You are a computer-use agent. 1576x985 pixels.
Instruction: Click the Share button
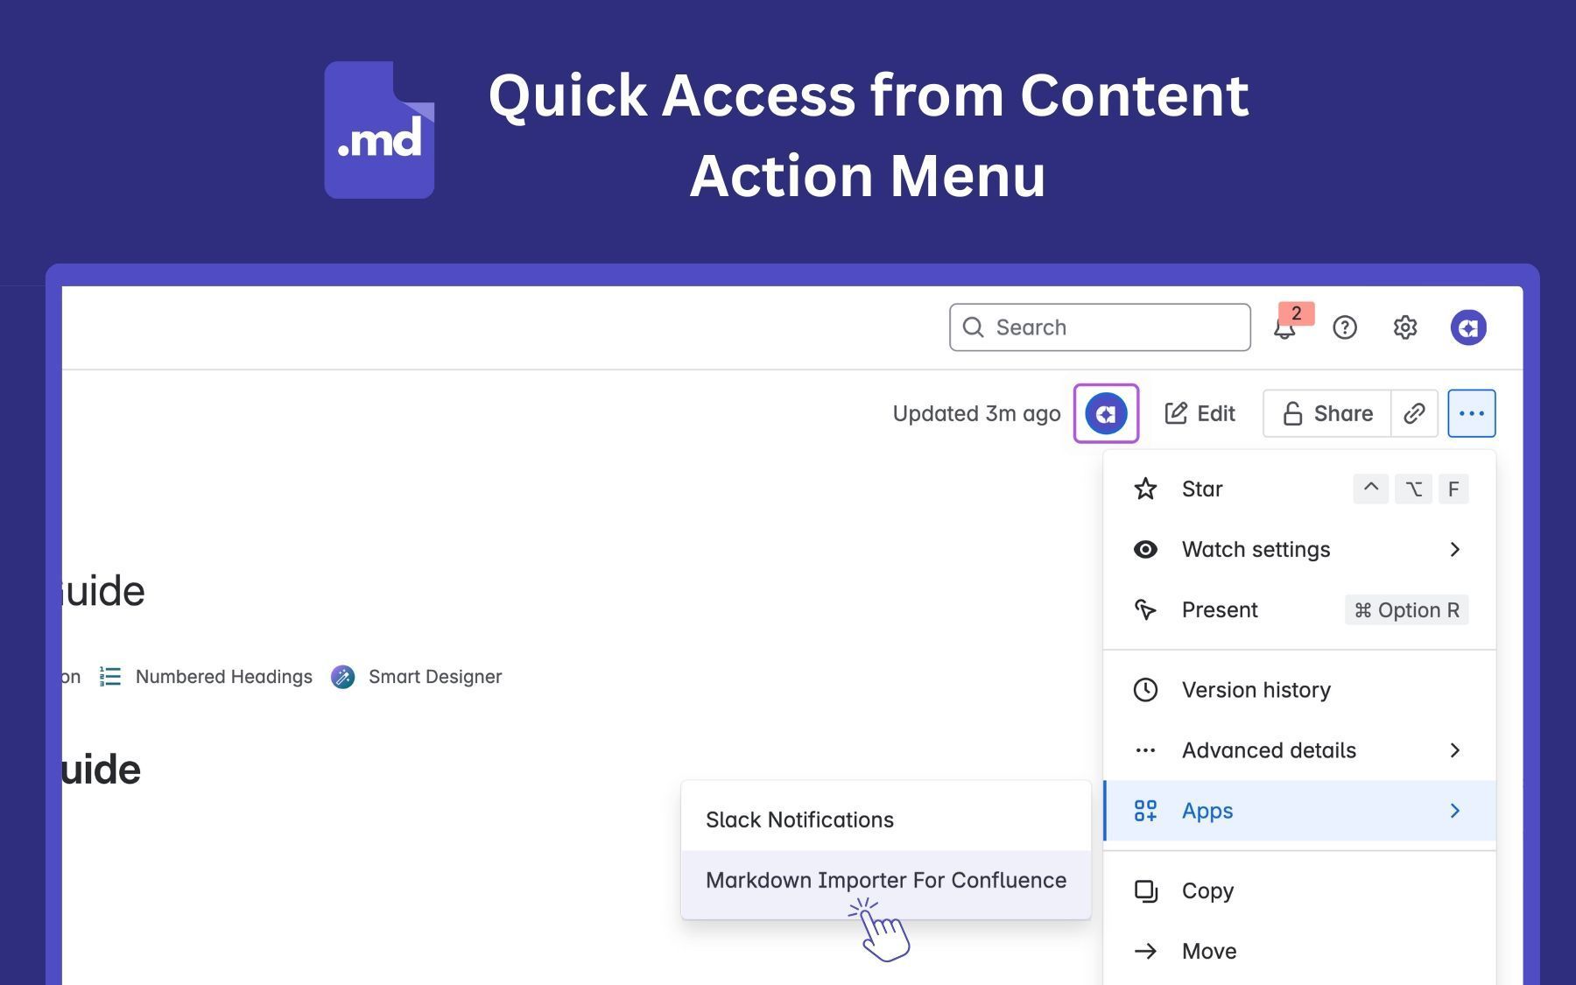pos(1326,413)
